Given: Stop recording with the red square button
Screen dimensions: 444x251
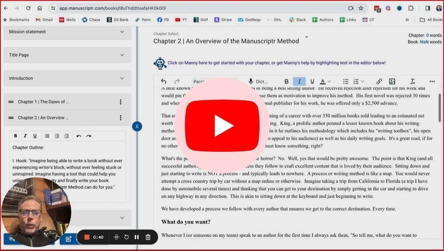Looking at the screenshot, I should [87, 237].
